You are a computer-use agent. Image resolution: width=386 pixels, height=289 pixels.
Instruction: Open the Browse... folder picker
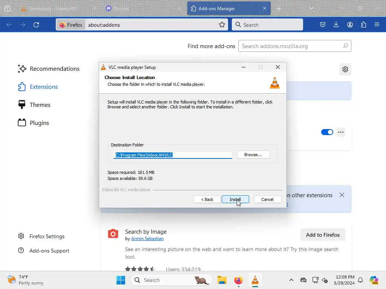click(253, 155)
